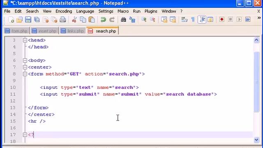Image resolution: width=263 pixels, height=148 pixels.
Task: Collapse the form tag fold
Action: pos(25,74)
